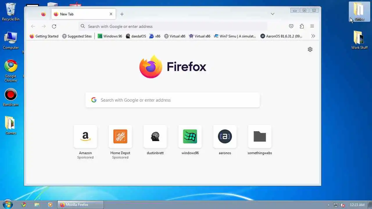Open the muted volume tray icon

[x=343, y=205]
